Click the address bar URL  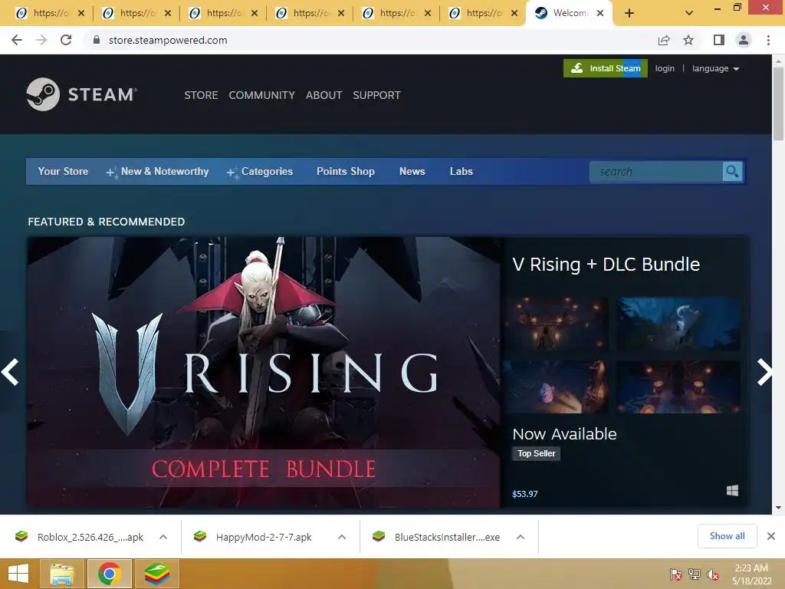click(x=168, y=40)
